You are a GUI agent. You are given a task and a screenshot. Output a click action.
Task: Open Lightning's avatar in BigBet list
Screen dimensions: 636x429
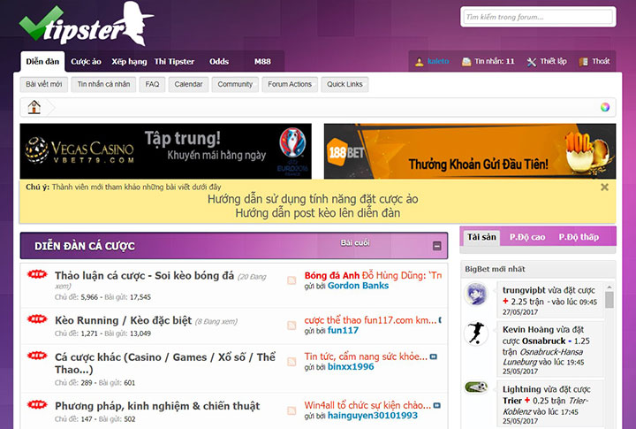click(476, 387)
